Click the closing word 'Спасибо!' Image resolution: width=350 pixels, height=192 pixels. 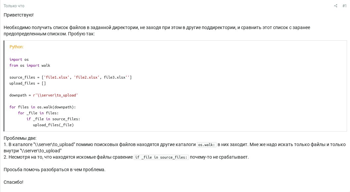[14, 182]
